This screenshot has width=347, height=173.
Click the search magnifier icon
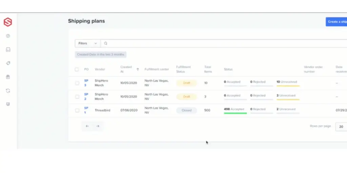(x=106, y=44)
